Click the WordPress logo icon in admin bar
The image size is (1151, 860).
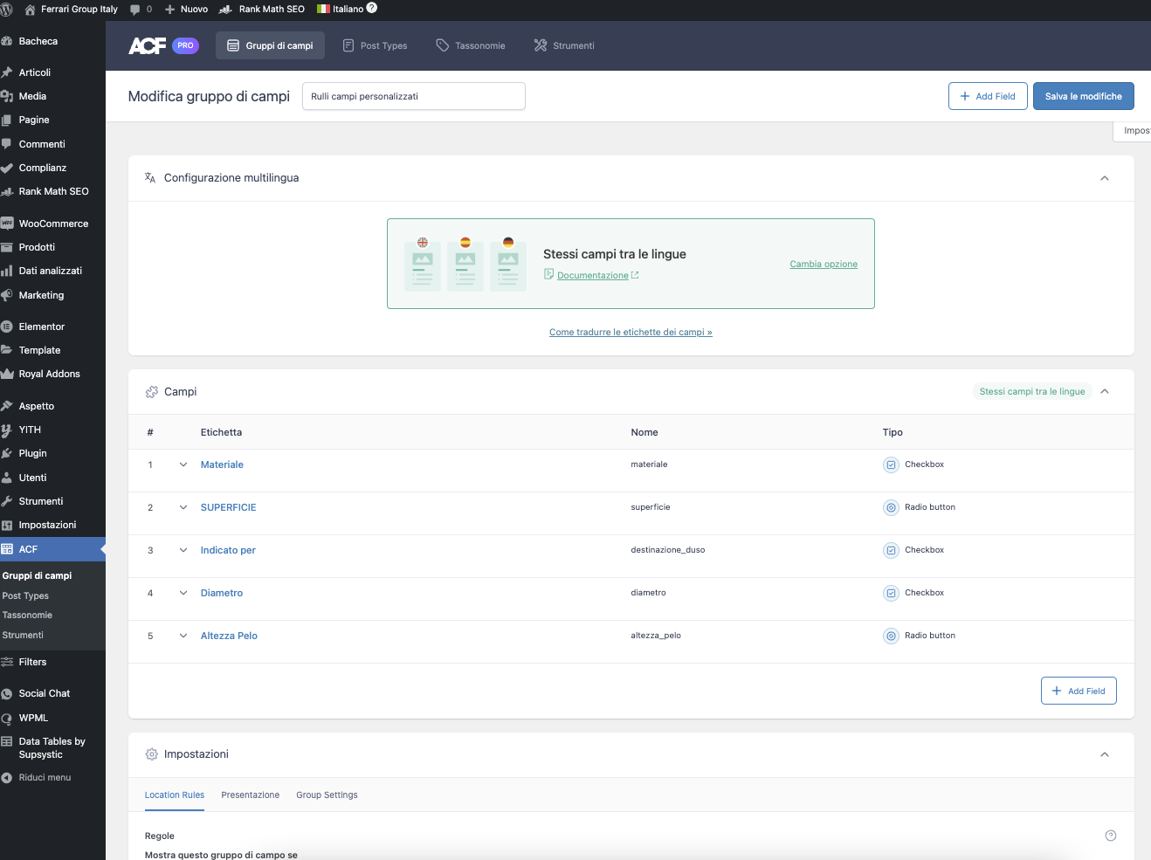[6, 9]
